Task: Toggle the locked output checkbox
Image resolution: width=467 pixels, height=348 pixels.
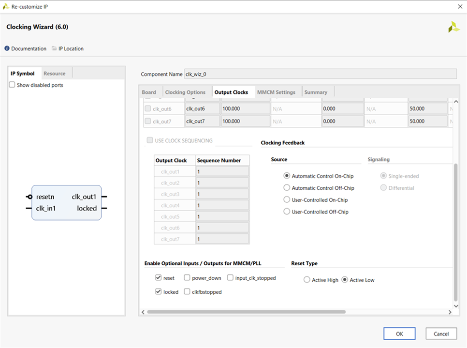Action: (x=158, y=292)
